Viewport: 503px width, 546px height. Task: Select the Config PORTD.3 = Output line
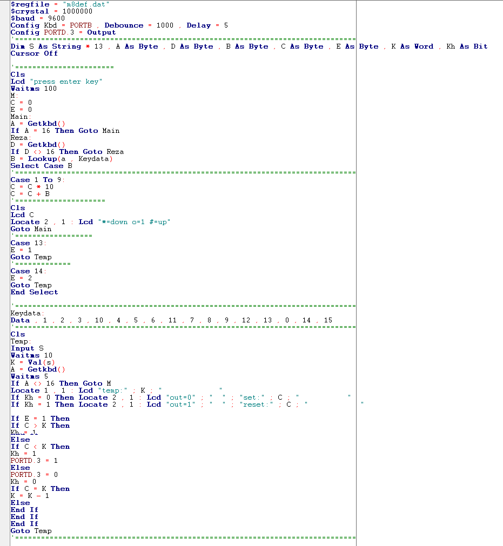point(63,32)
